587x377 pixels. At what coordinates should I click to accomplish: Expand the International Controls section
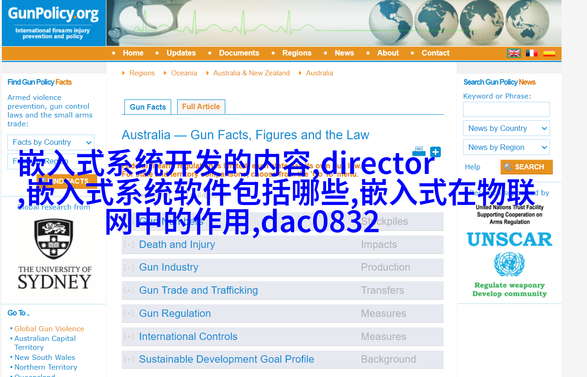click(x=188, y=337)
